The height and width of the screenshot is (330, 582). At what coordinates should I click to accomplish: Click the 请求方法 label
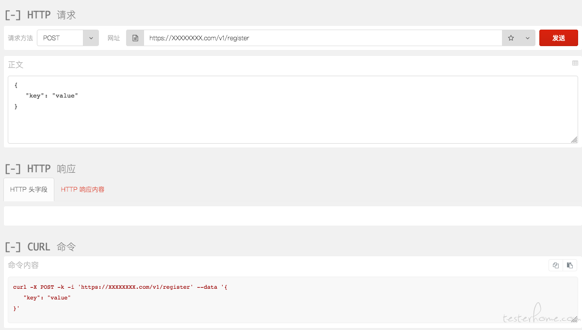pyautogui.click(x=20, y=38)
